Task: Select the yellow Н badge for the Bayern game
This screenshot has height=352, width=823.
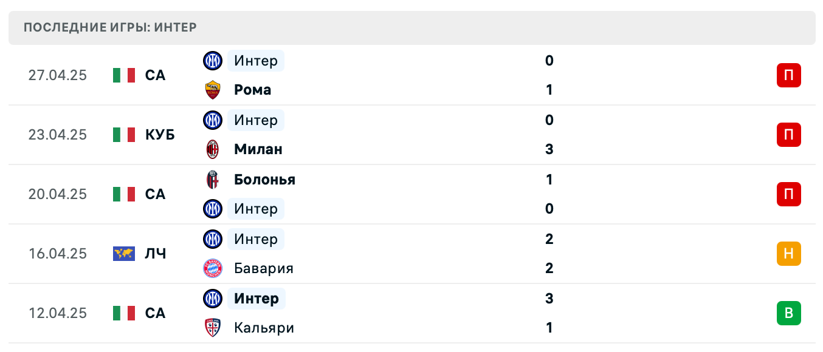Action: coord(788,254)
